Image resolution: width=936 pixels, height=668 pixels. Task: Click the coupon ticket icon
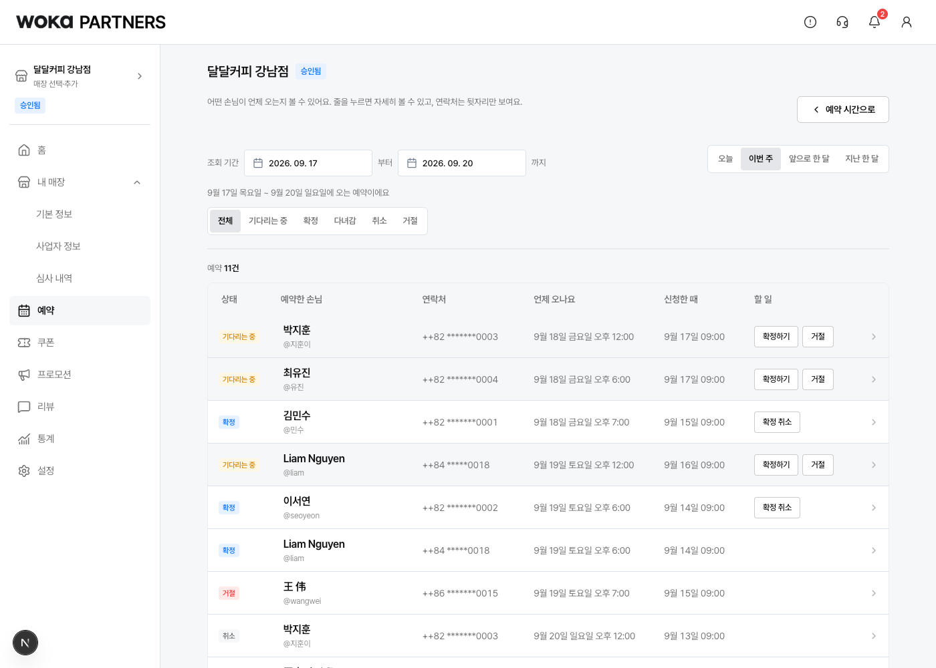(x=24, y=343)
